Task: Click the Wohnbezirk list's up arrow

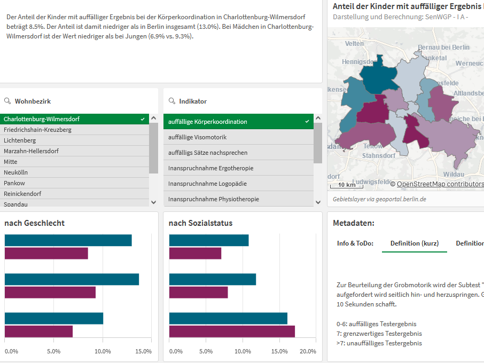Action: (154, 118)
